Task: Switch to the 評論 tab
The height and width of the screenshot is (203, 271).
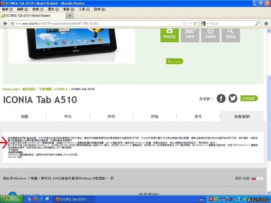Action: click(x=155, y=117)
